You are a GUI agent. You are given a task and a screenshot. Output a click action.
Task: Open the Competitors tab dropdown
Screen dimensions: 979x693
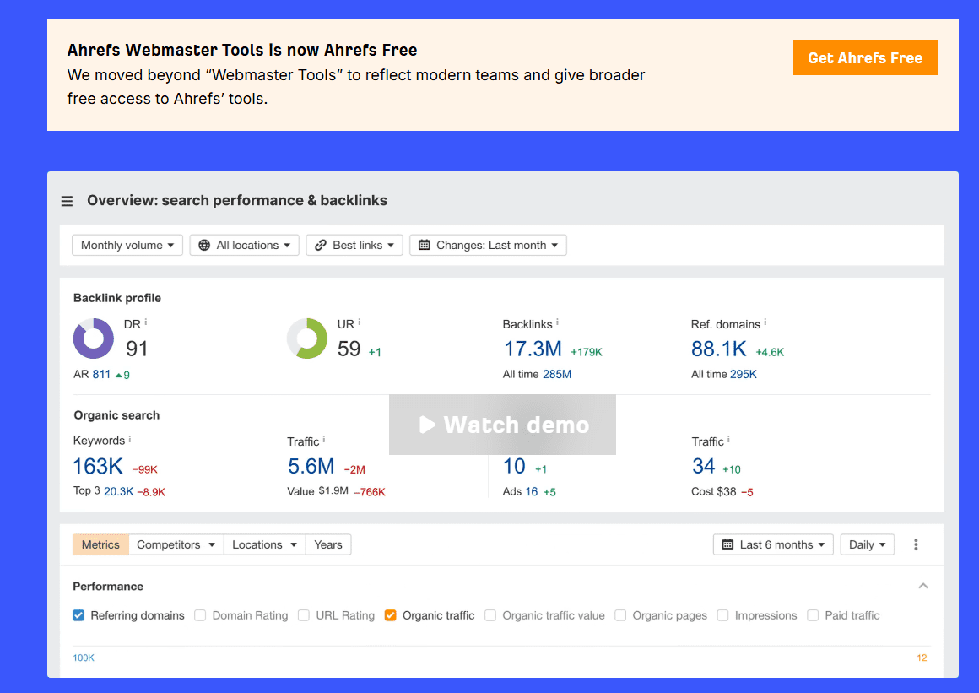point(176,544)
